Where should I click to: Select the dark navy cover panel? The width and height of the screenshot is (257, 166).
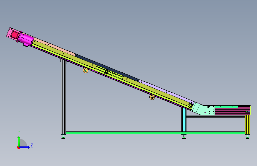click(107, 67)
